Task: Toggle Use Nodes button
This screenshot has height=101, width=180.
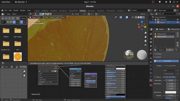Action: click(x=166, y=61)
